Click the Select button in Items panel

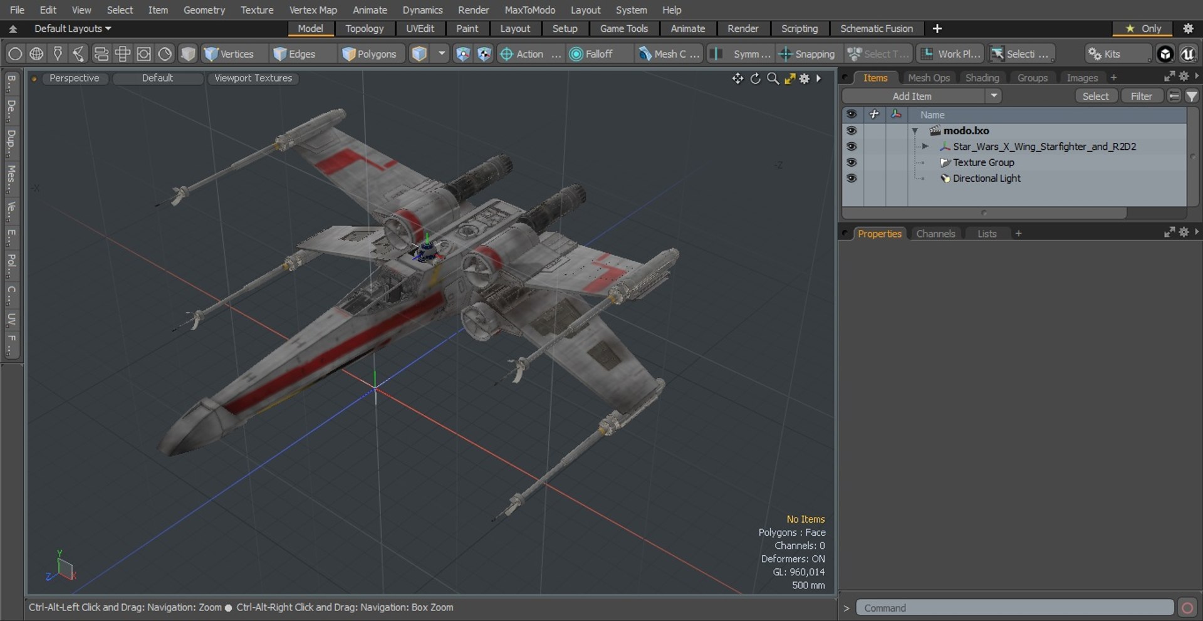point(1095,96)
